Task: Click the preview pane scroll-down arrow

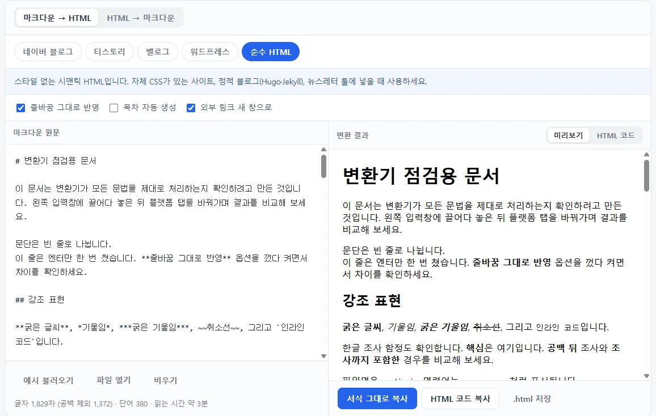Action: point(646,376)
